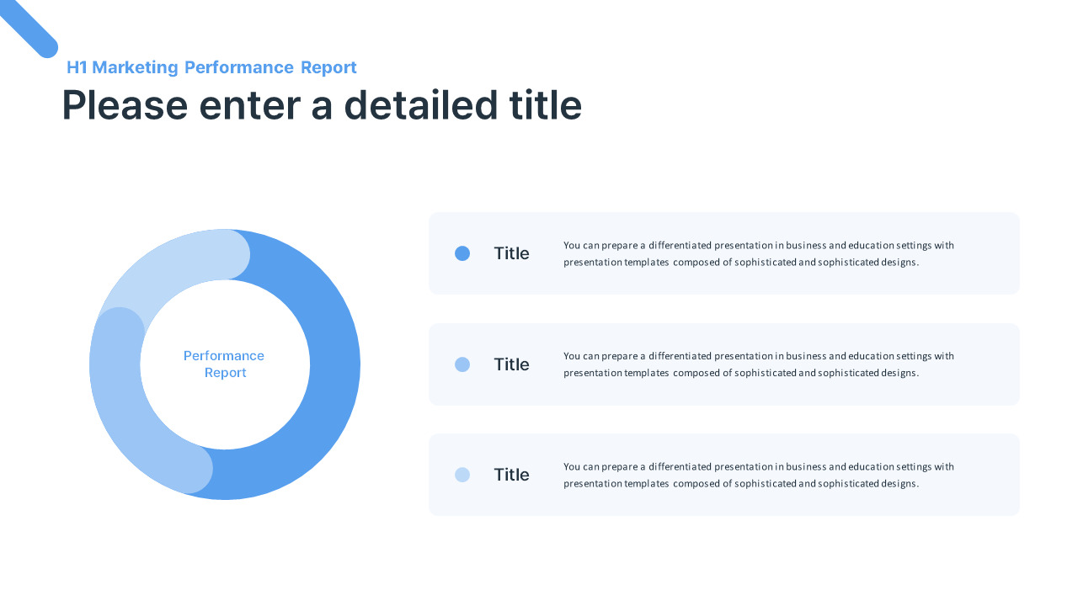
Task: Click the medium blue bullet dot in second card
Action: [462, 364]
